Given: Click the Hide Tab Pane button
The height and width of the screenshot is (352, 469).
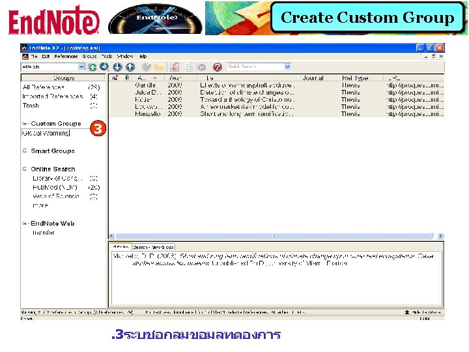Looking at the screenshot, I should 423,312.
